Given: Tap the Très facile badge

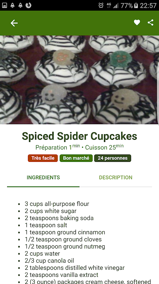Looking at the screenshot, I should pyautogui.click(x=43, y=158).
